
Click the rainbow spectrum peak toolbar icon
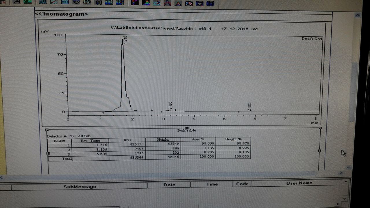(x=146, y=3)
